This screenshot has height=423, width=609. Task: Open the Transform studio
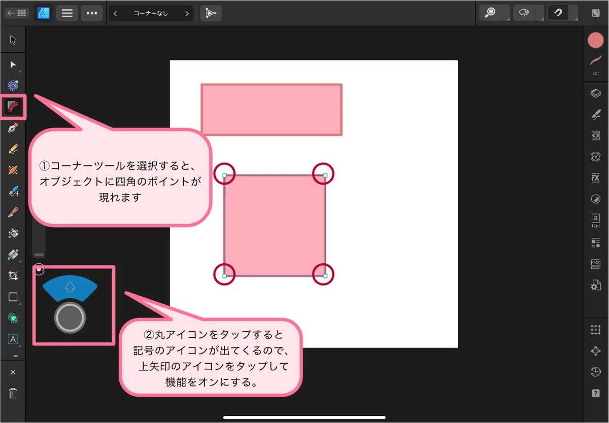[x=596, y=330]
